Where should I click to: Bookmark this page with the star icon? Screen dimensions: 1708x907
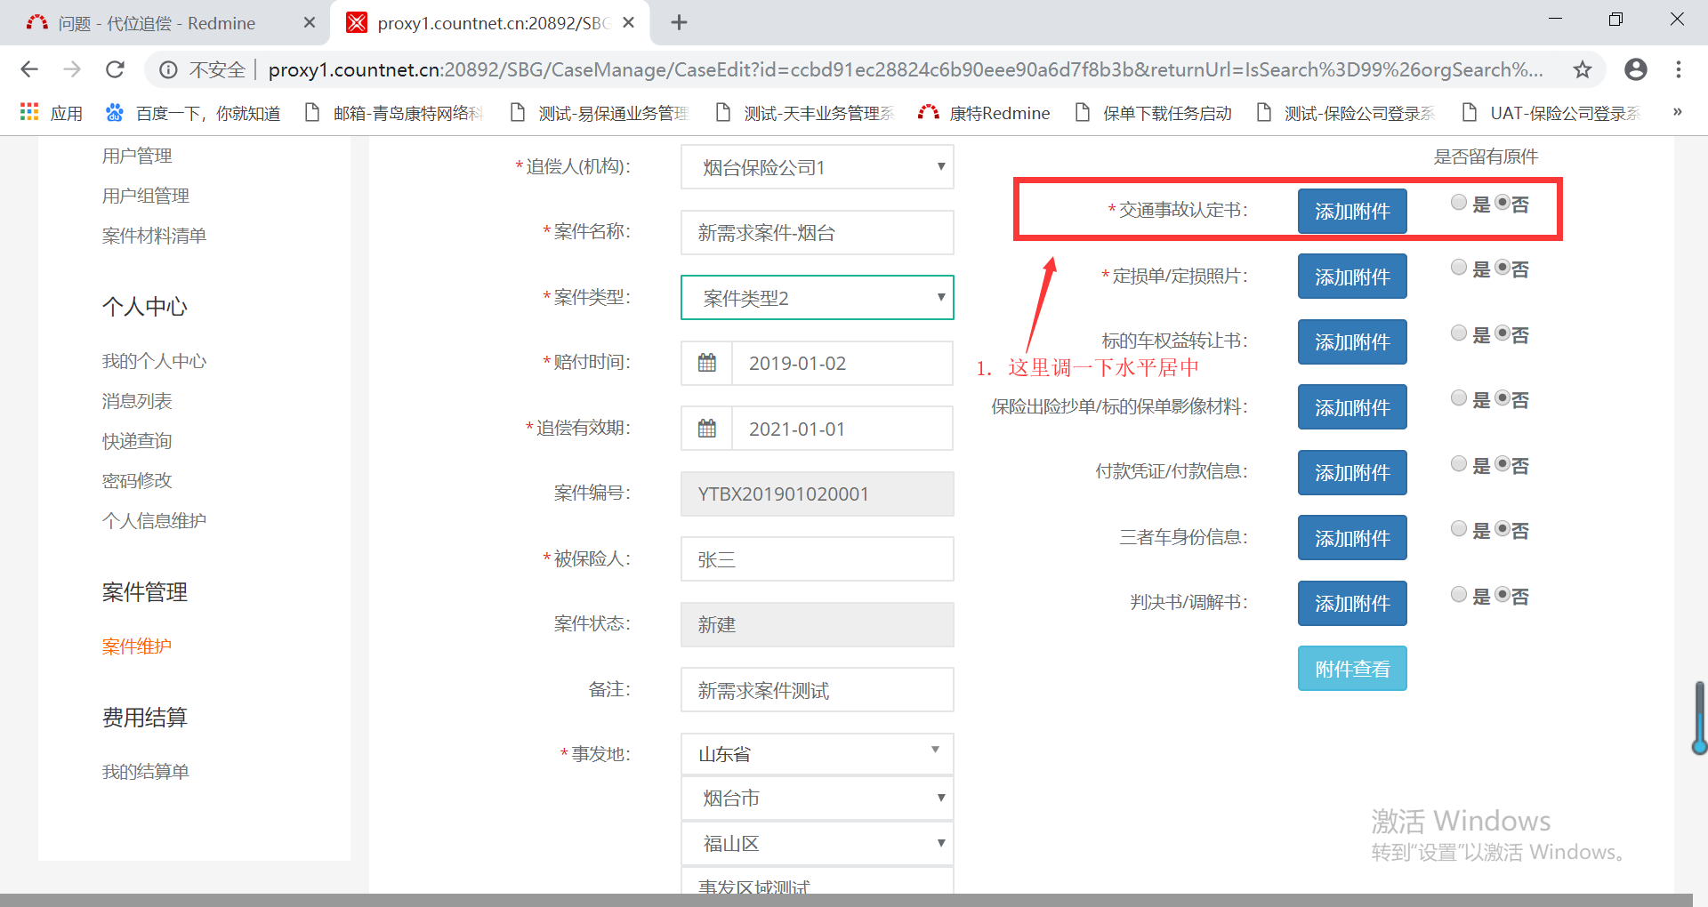[1583, 69]
